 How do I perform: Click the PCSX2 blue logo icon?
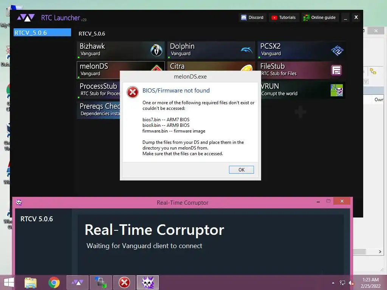(x=337, y=51)
